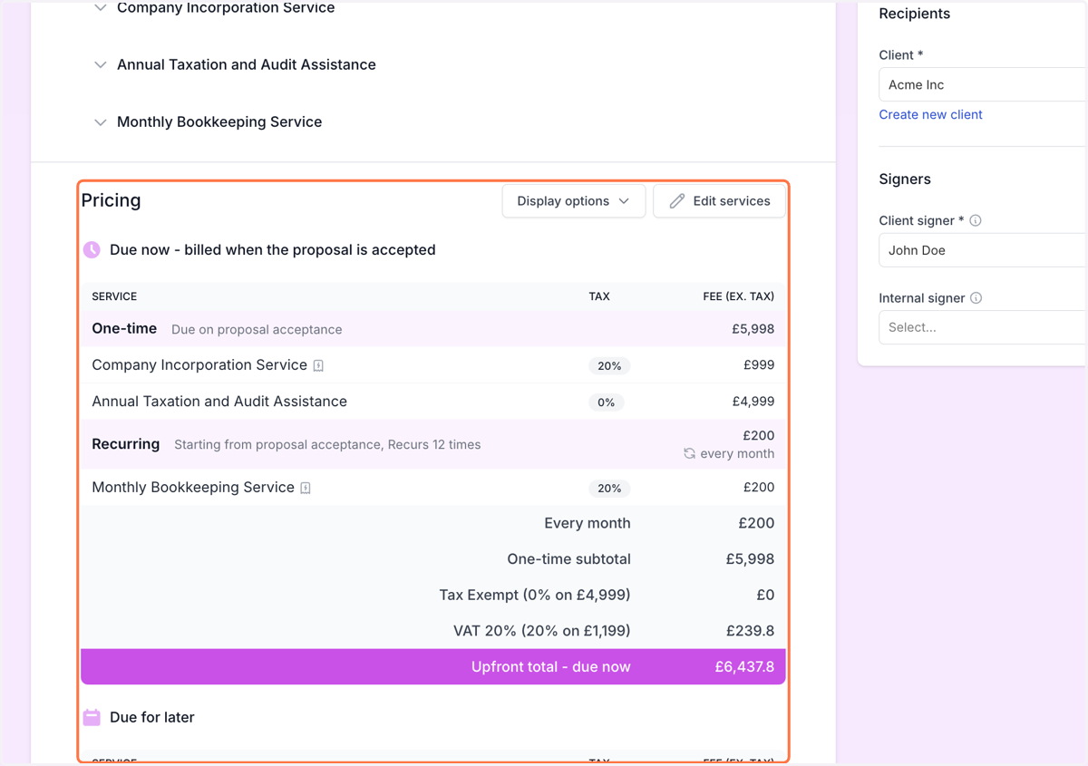Viewport: 1088px width, 766px height.
Task: Click info icon next to Company Incorporation Service
Action: click(318, 366)
